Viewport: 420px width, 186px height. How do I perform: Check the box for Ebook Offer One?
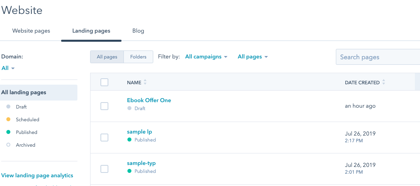(104, 106)
